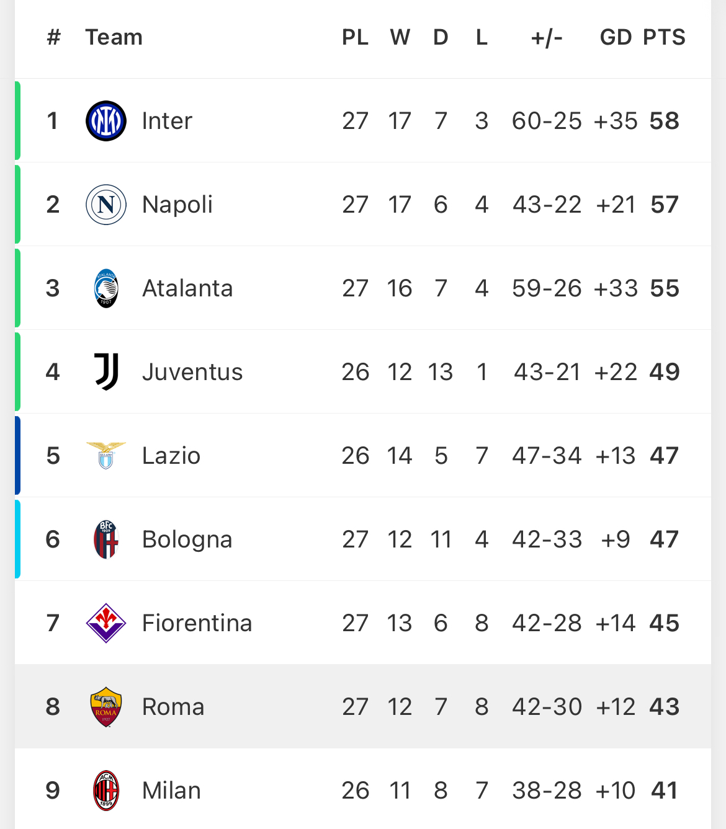Open the Juventus team name
Image resolution: width=726 pixels, height=829 pixels.
(x=192, y=372)
